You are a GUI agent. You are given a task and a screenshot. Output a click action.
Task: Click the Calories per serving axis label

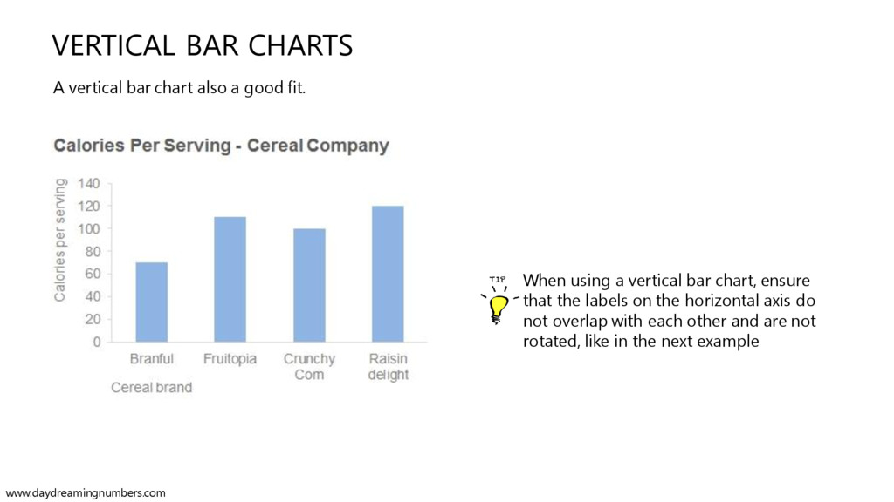[x=60, y=240]
